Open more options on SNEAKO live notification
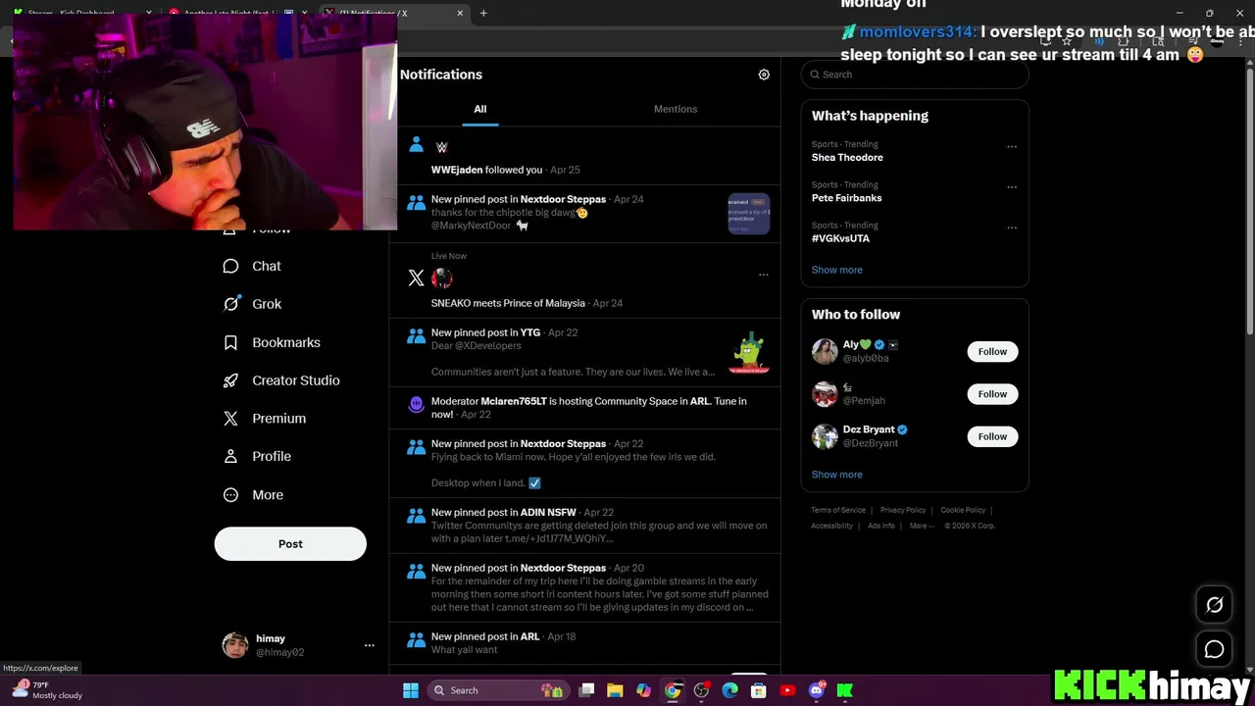This screenshot has height=706, width=1255. tap(764, 275)
